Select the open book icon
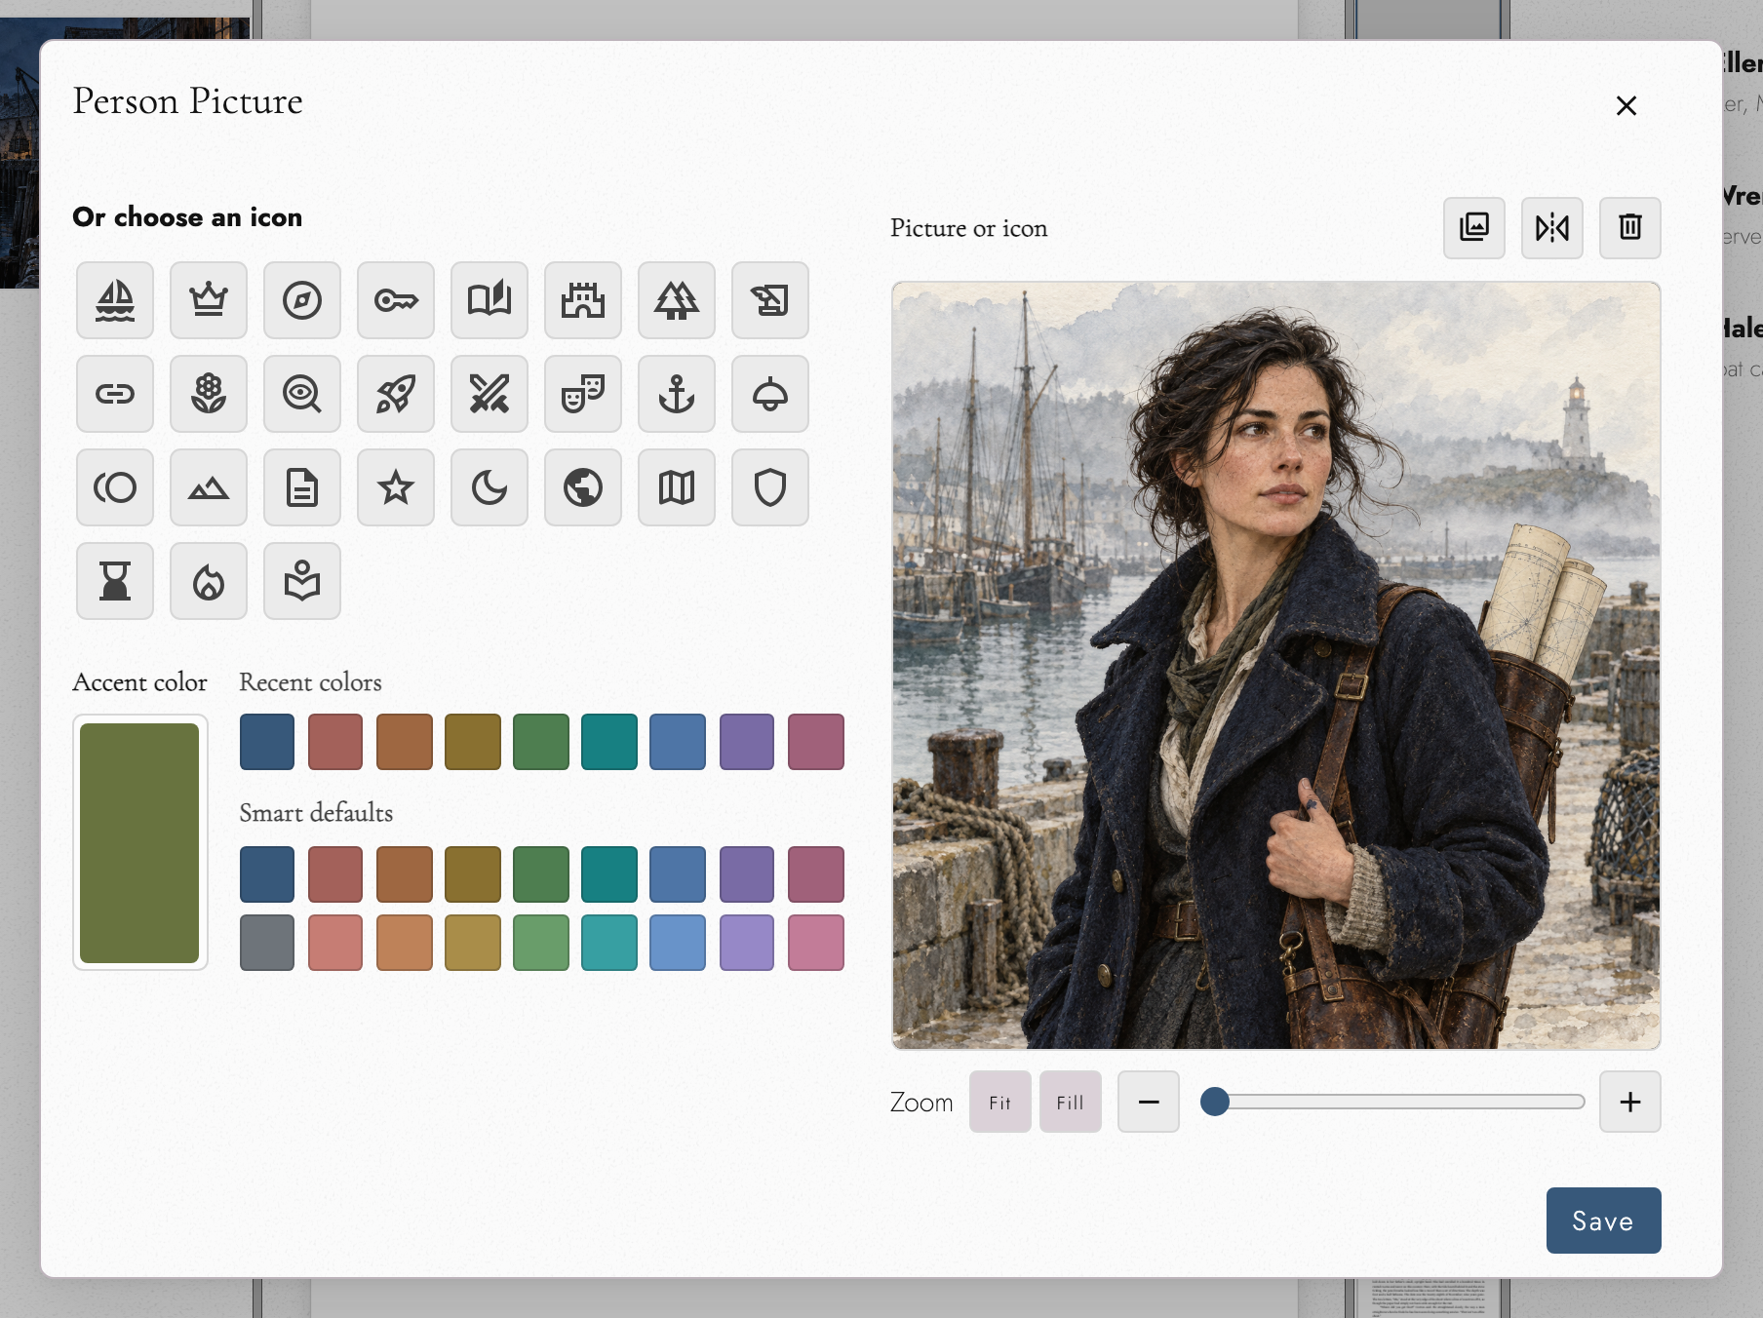1763x1318 pixels. click(490, 300)
